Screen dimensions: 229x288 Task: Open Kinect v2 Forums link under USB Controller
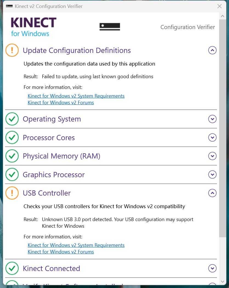pyautogui.click(x=61, y=252)
